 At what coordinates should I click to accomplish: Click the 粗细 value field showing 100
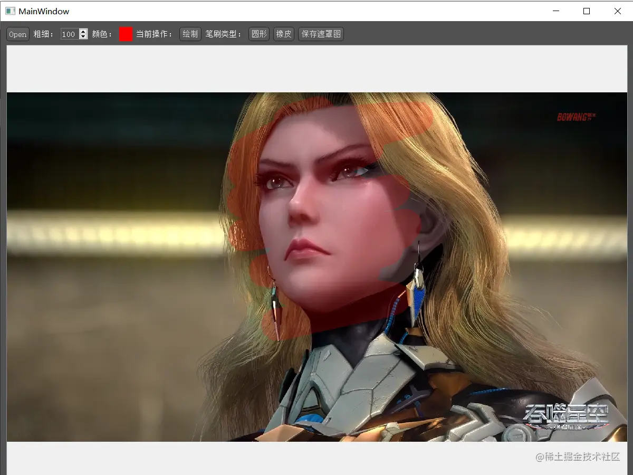(70, 34)
